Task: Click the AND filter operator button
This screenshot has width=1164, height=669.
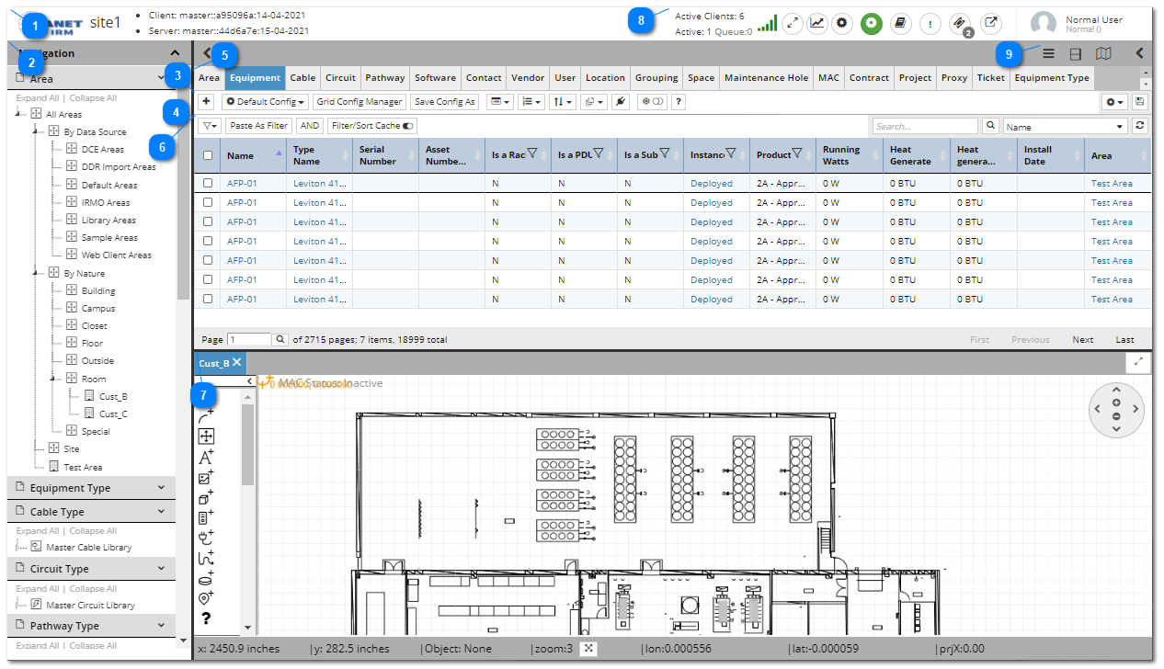Action: pyautogui.click(x=310, y=126)
